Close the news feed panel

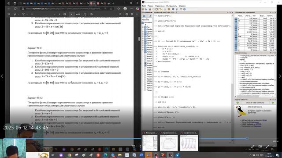point(275,100)
